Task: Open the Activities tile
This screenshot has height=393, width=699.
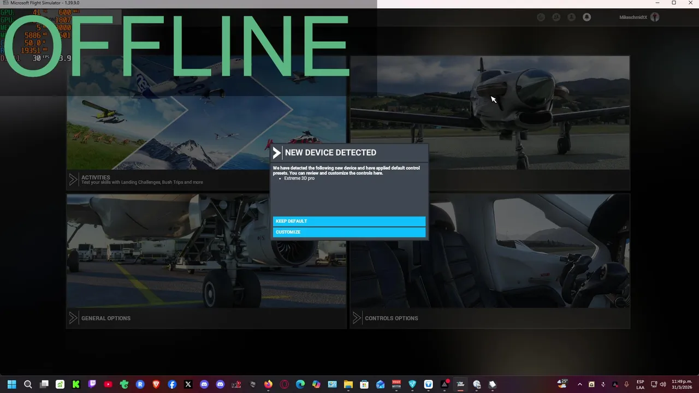Action: click(x=206, y=123)
